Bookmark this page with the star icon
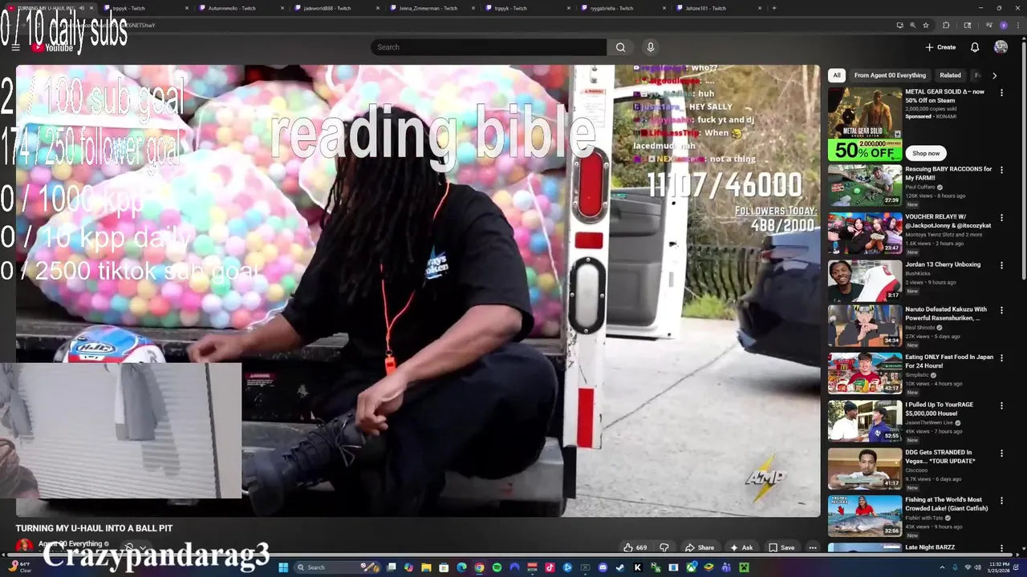The width and height of the screenshot is (1027, 577). tap(926, 25)
